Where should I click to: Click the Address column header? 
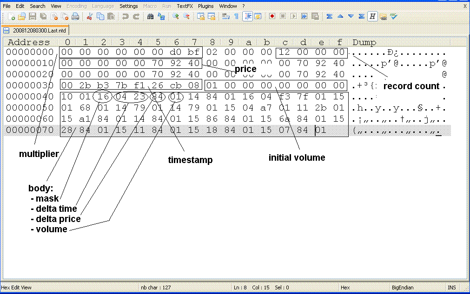29,42
